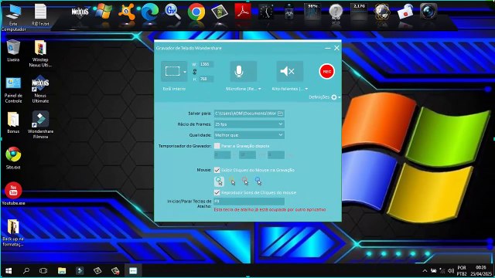This screenshot has height=278, width=495.
Task: Open the frame rate 25 fps dropdown
Action: pos(249,124)
